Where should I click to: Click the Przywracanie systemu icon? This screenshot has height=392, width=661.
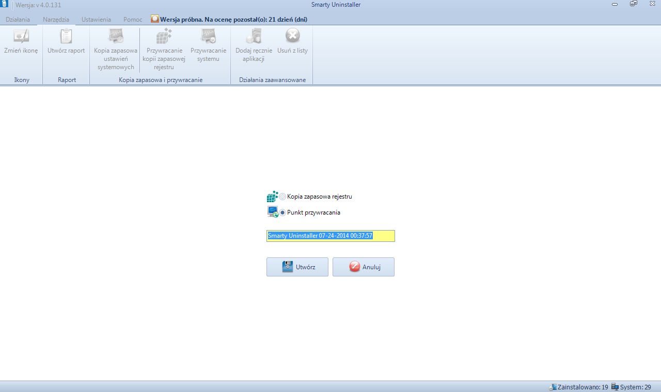click(x=208, y=36)
